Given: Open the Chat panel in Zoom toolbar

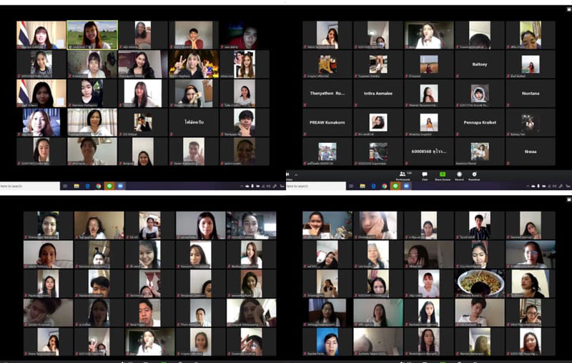Looking at the screenshot, I should coord(425,175).
